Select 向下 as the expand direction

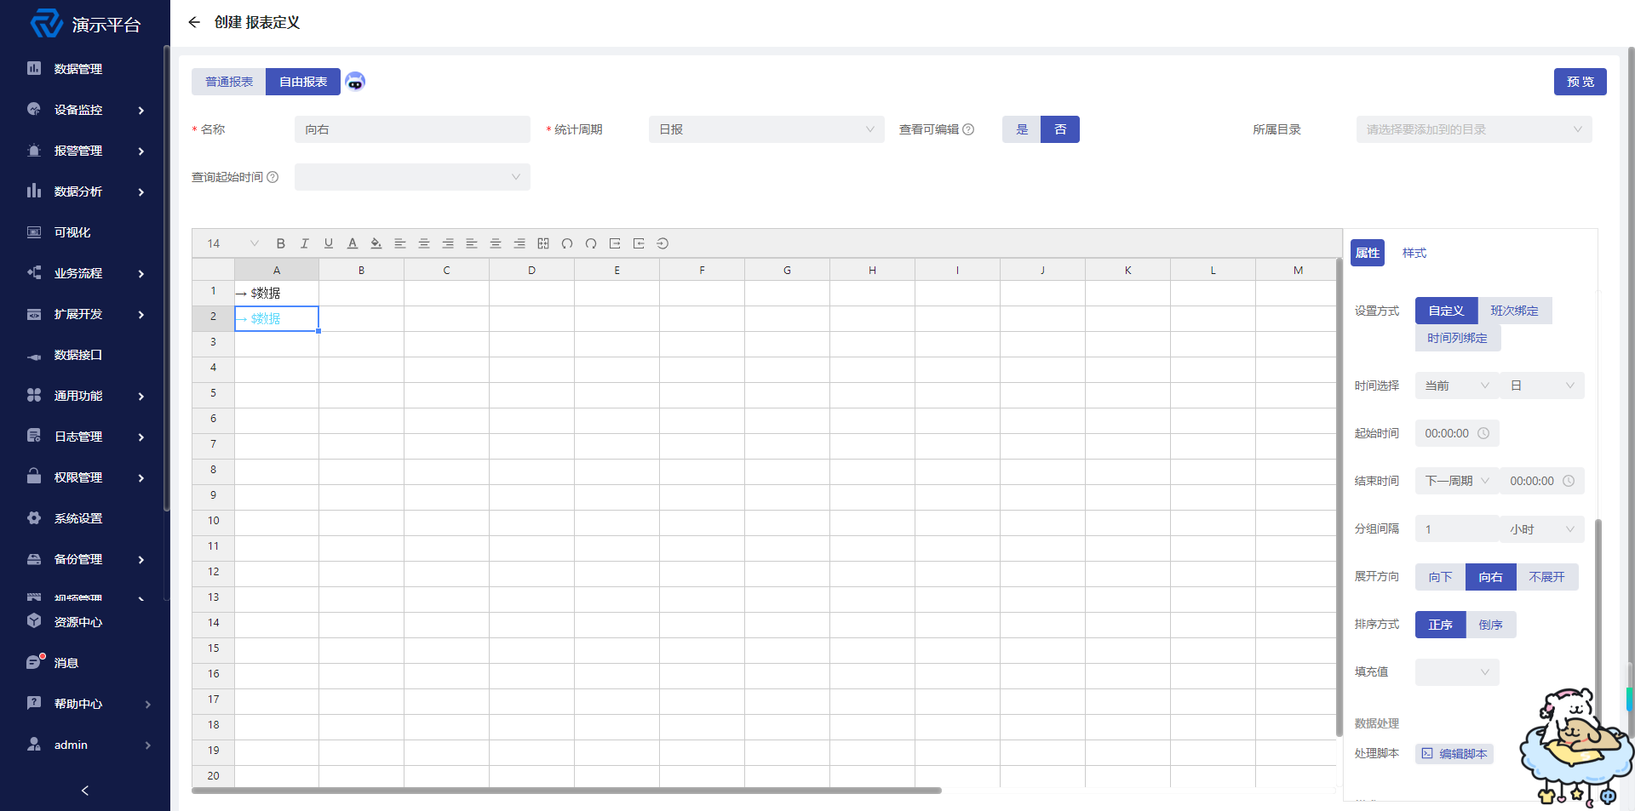pyautogui.click(x=1440, y=577)
